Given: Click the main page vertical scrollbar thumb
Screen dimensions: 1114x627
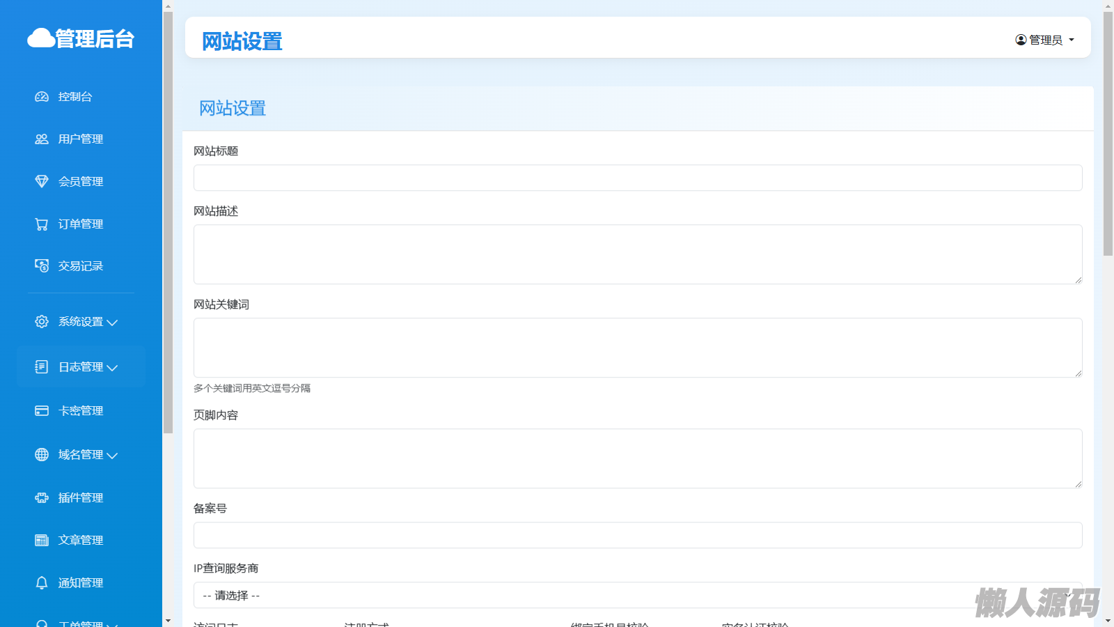Looking at the screenshot, I should click(x=1108, y=132).
